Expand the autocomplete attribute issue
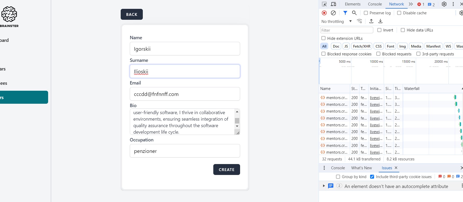Viewport: 463px width, 202px height. click(x=324, y=186)
